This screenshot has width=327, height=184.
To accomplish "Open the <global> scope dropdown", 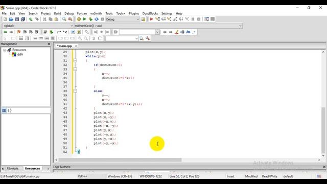I will tap(72, 26).
